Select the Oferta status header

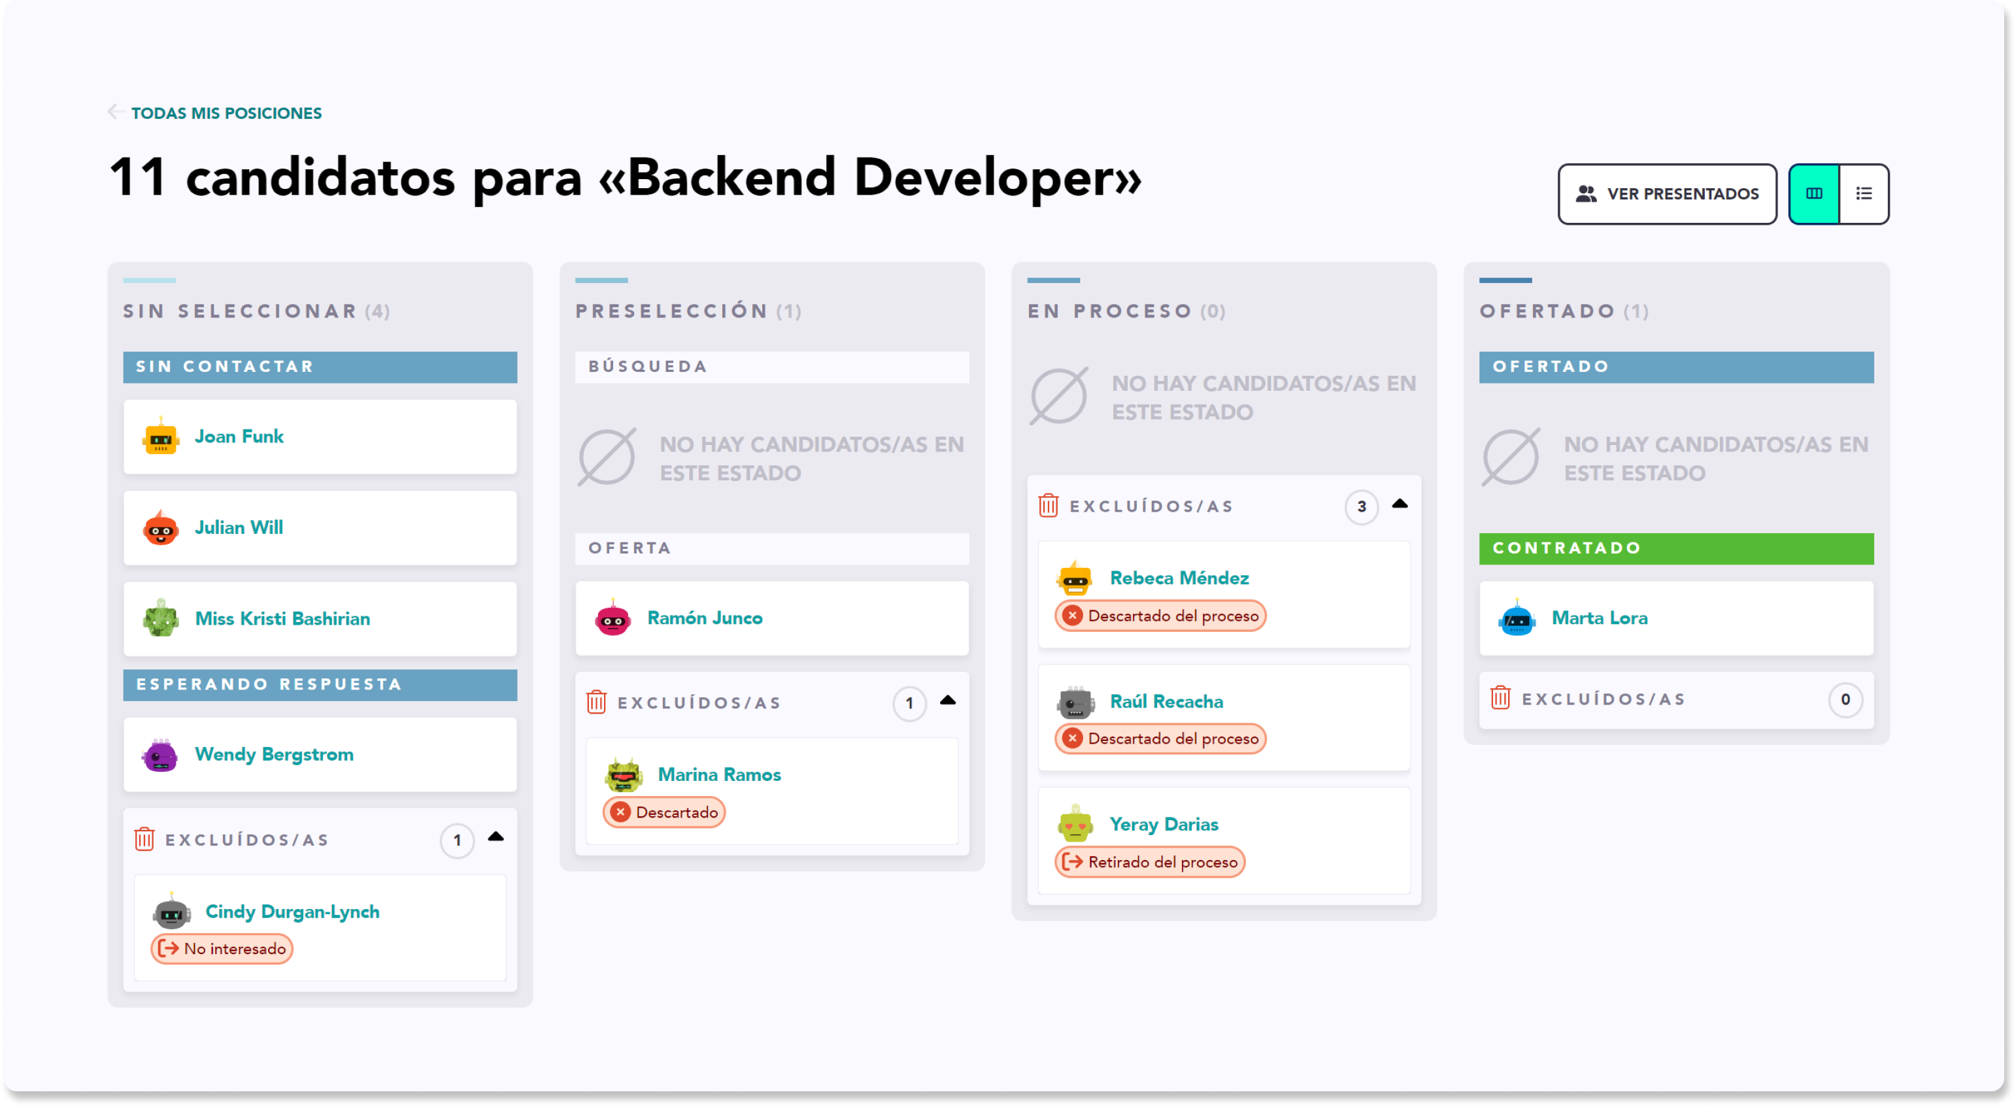pyautogui.click(x=771, y=548)
